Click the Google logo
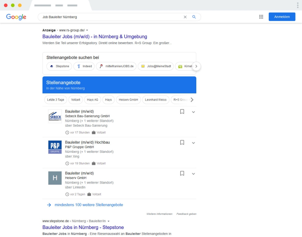Viewport: 302px width, 237px height. pos(16,17)
